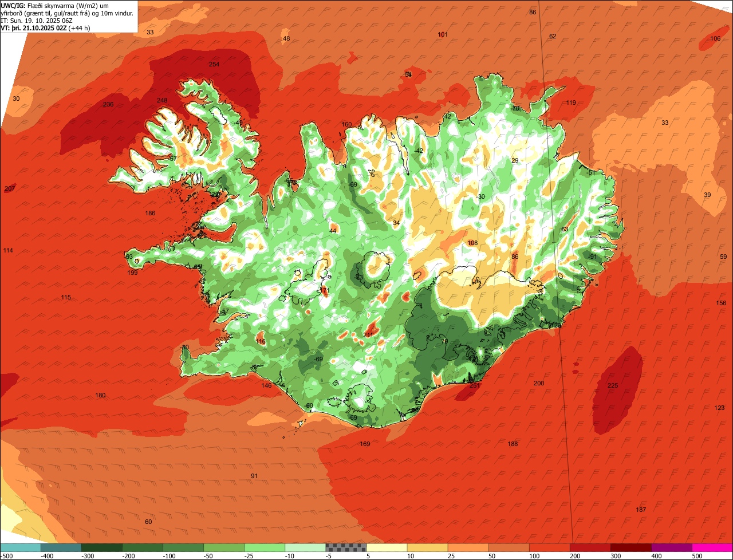Click the legend label '-500'
733x560 pixels.
click(x=7, y=556)
